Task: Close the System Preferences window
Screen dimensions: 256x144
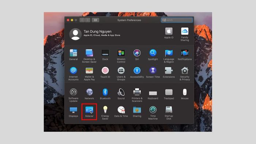Action: click(x=68, y=20)
